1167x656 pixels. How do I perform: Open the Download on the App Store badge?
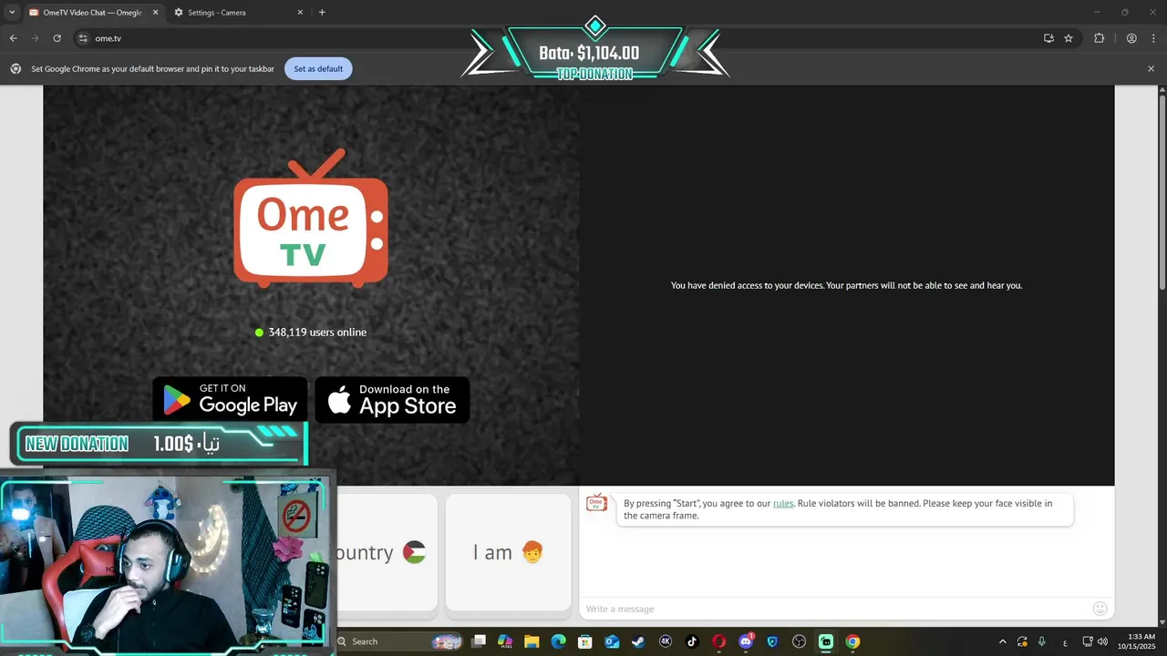tap(392, 399)
